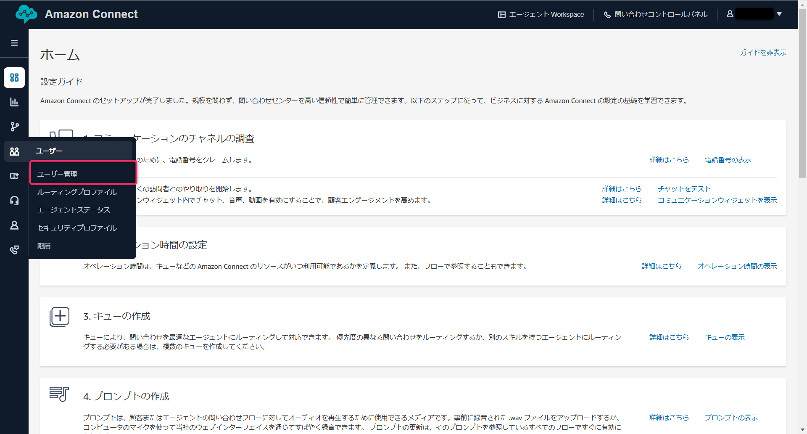Click the 電話番号の表示 link
This screenshot has height=434, width=807.
pos(728,160)
